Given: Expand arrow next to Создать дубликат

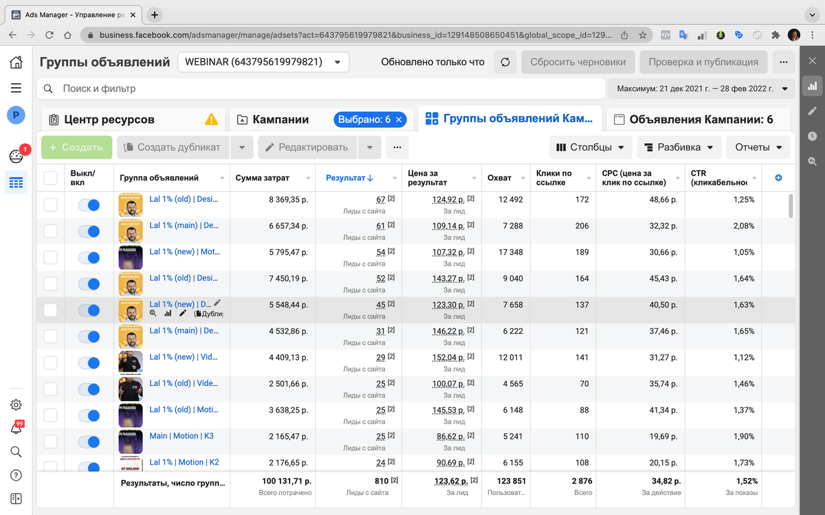Looking at the screenshot, I should tap(242, 147).
